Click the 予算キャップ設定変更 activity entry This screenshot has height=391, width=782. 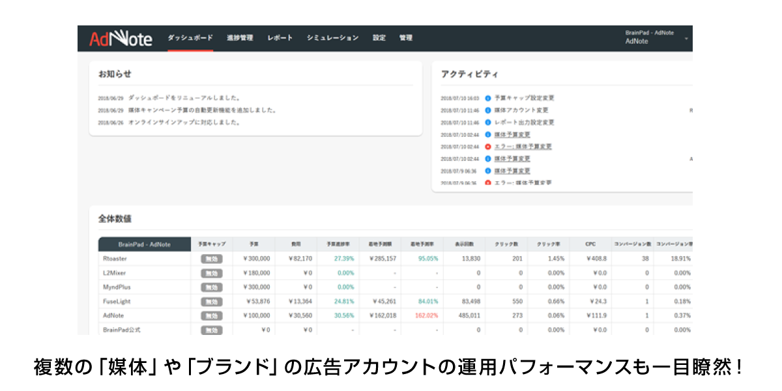[x=524, y=98]
